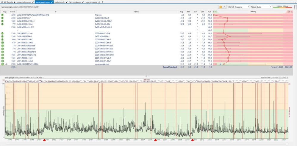The image size is (297, 146).
Task: Open the All Targets menu icon
Action: point(2,2)
